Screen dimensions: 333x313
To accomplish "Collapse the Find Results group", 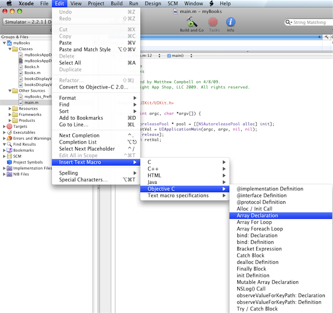I will [x=4, y=144].
